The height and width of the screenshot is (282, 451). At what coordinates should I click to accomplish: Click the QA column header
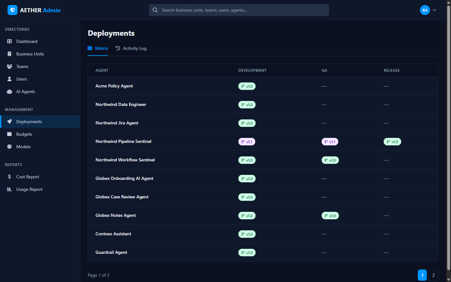[324, 70]
